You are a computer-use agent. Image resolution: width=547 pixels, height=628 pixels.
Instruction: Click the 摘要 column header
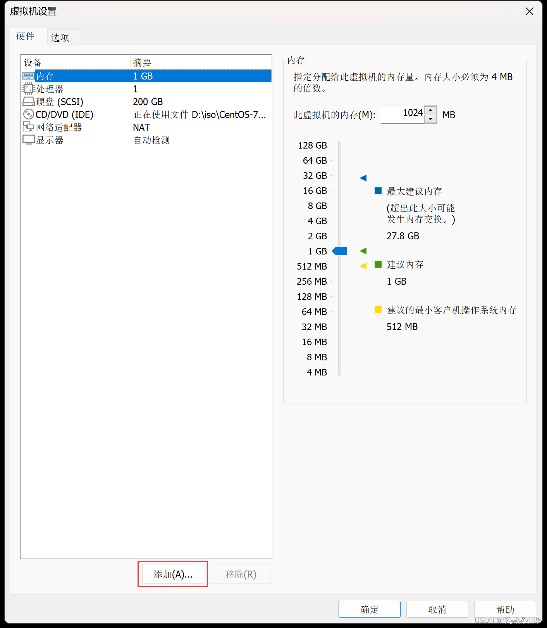(x=201, y=62)
